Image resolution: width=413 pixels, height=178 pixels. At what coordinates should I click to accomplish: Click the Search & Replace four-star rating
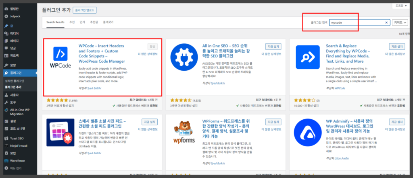305,100
